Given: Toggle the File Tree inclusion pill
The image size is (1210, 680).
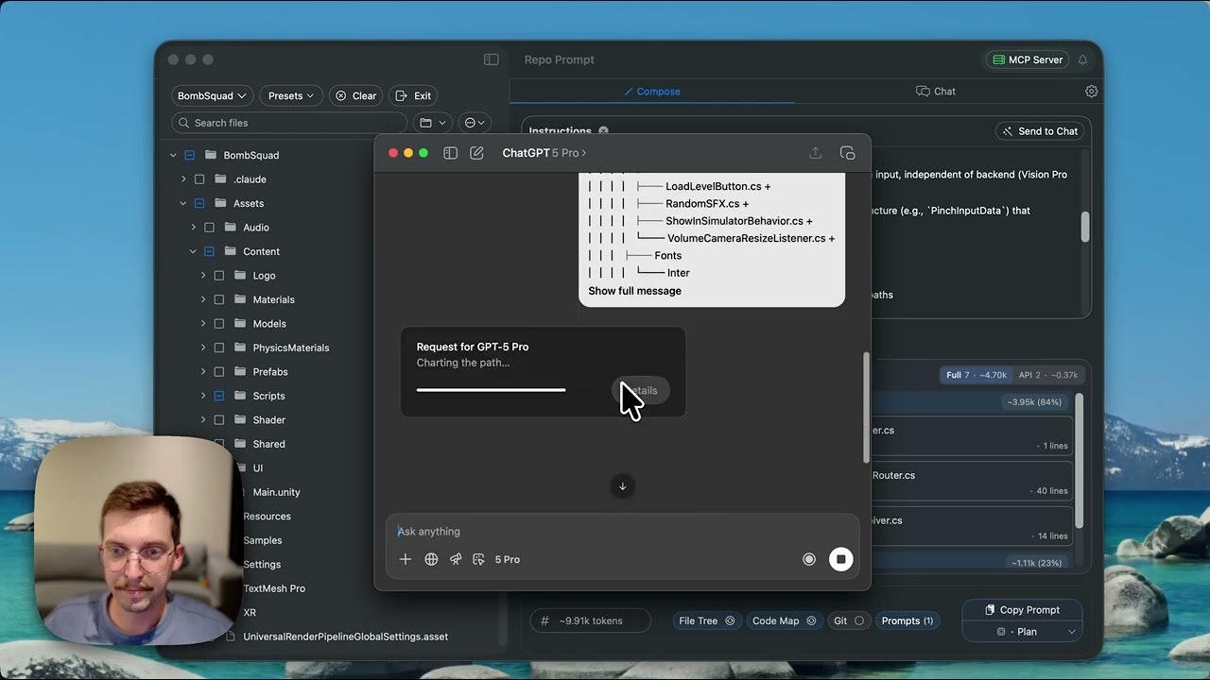Looking at the screenshot, I should [x=706, y=620].
